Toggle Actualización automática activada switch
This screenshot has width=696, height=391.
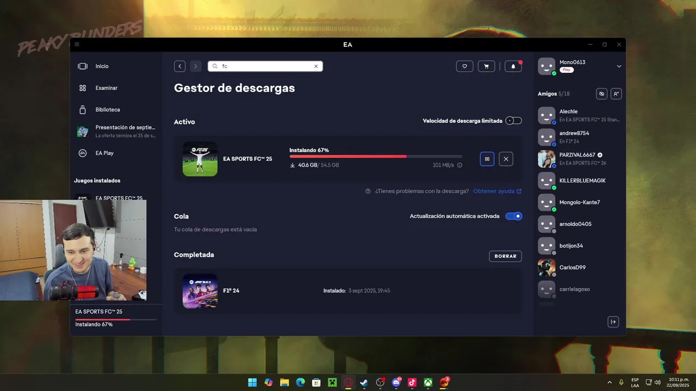[514, 216]
